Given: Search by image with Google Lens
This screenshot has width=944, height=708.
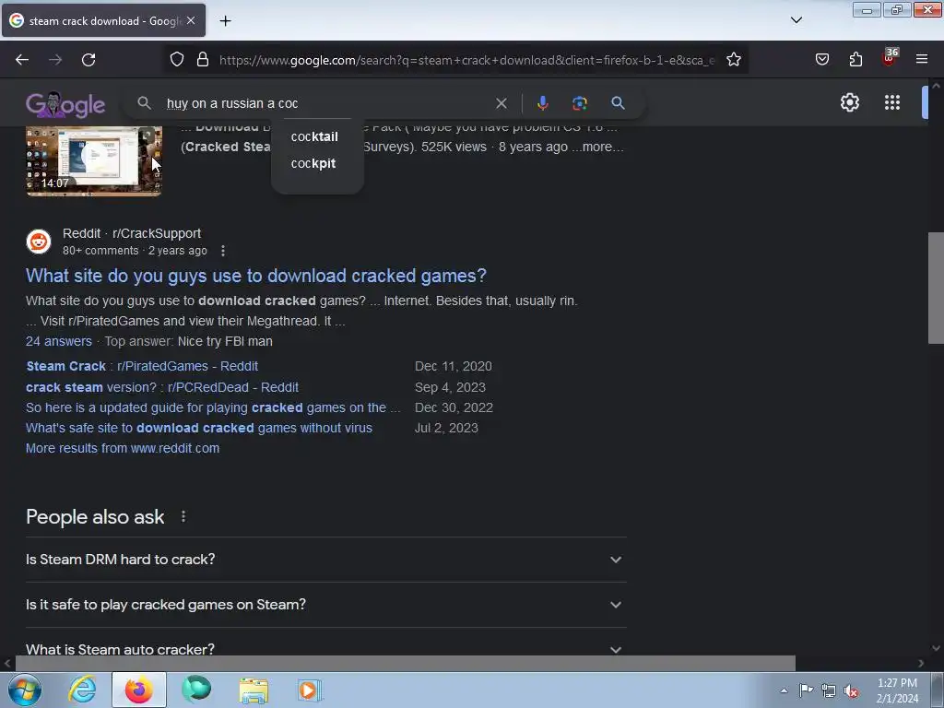Looking at the screenshot, I should [579, 103].
